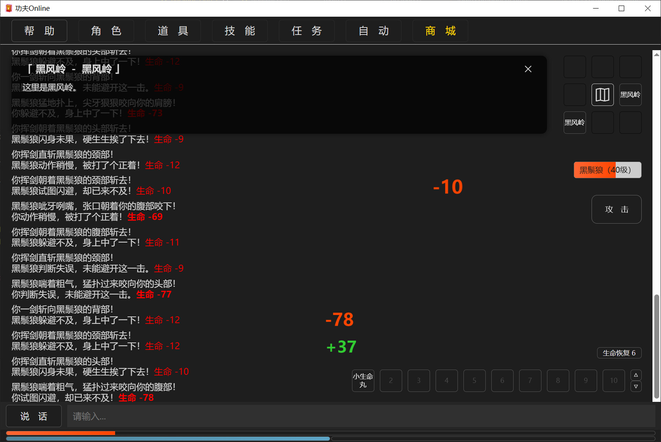Click the hotbar up arrow stepper

(636, 375)
